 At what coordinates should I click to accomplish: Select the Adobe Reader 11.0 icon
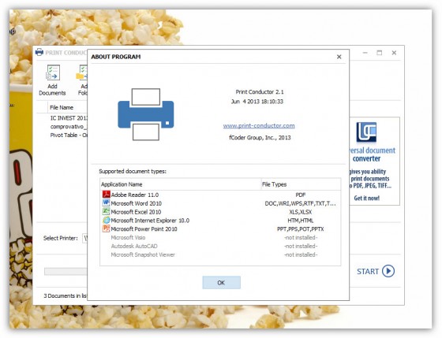pyautogui.click(x=106, y=195)
